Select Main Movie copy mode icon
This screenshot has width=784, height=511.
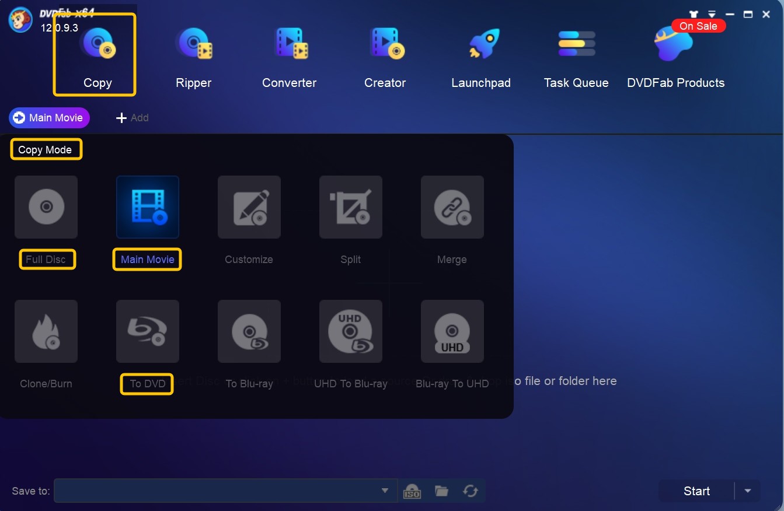tap(148, 207)
